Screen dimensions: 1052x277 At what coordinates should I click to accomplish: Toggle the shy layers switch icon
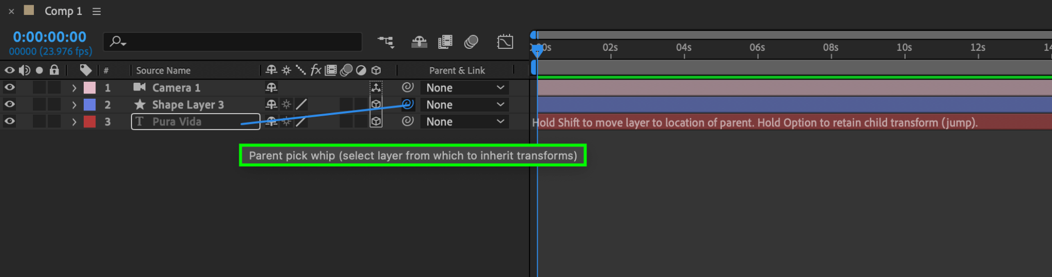(x=419, y=42)
